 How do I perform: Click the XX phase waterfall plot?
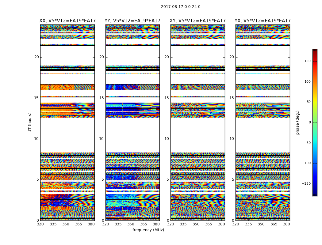(x=67, y=123)
